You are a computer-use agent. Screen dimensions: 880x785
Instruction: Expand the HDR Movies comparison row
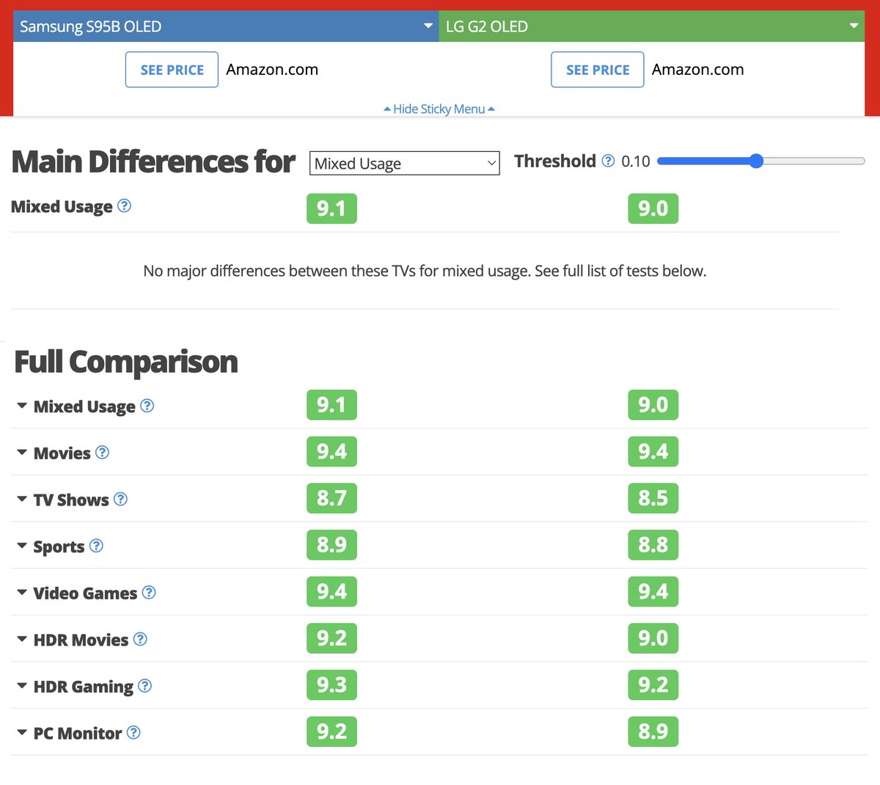22,639
